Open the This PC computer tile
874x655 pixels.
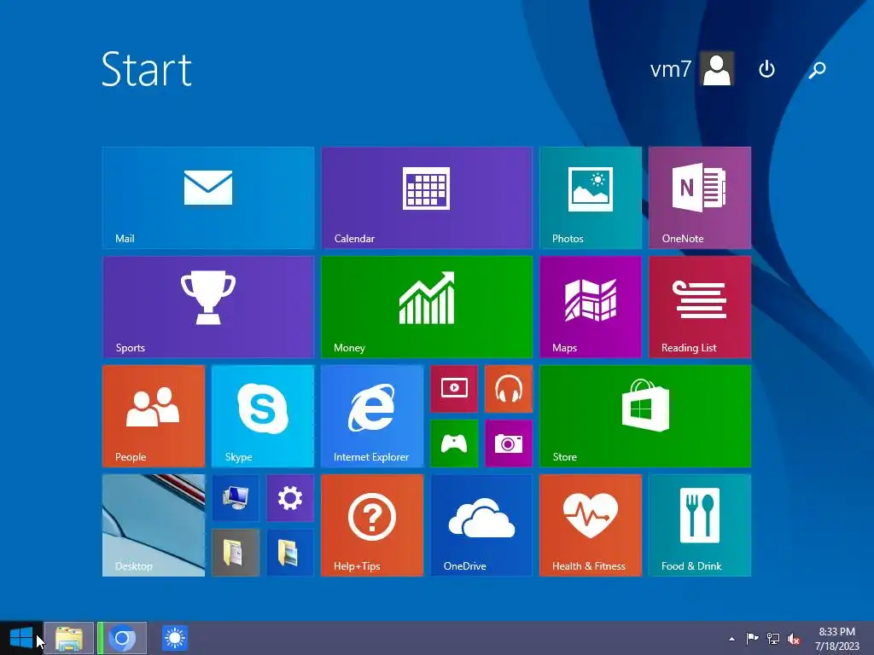236,498
